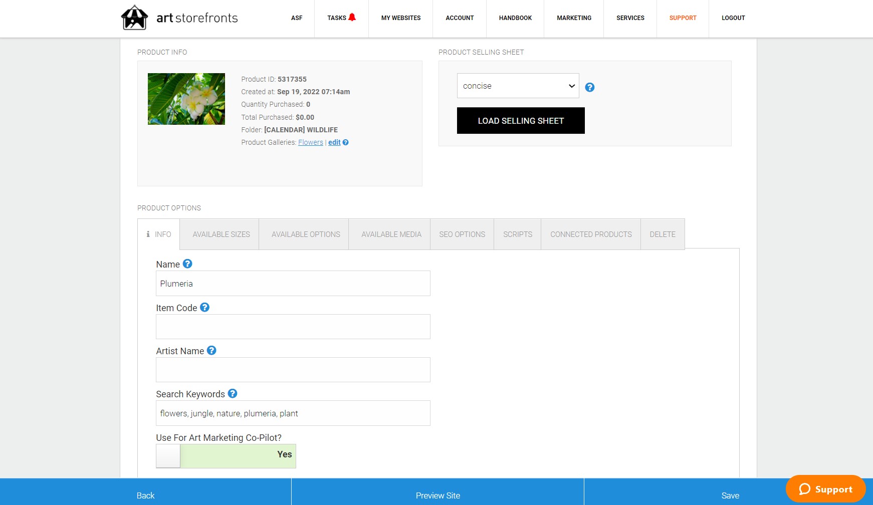Viewport: 873px width, 505px height.
Task: Click the Item Code help icon
Action: click(204, 307)
